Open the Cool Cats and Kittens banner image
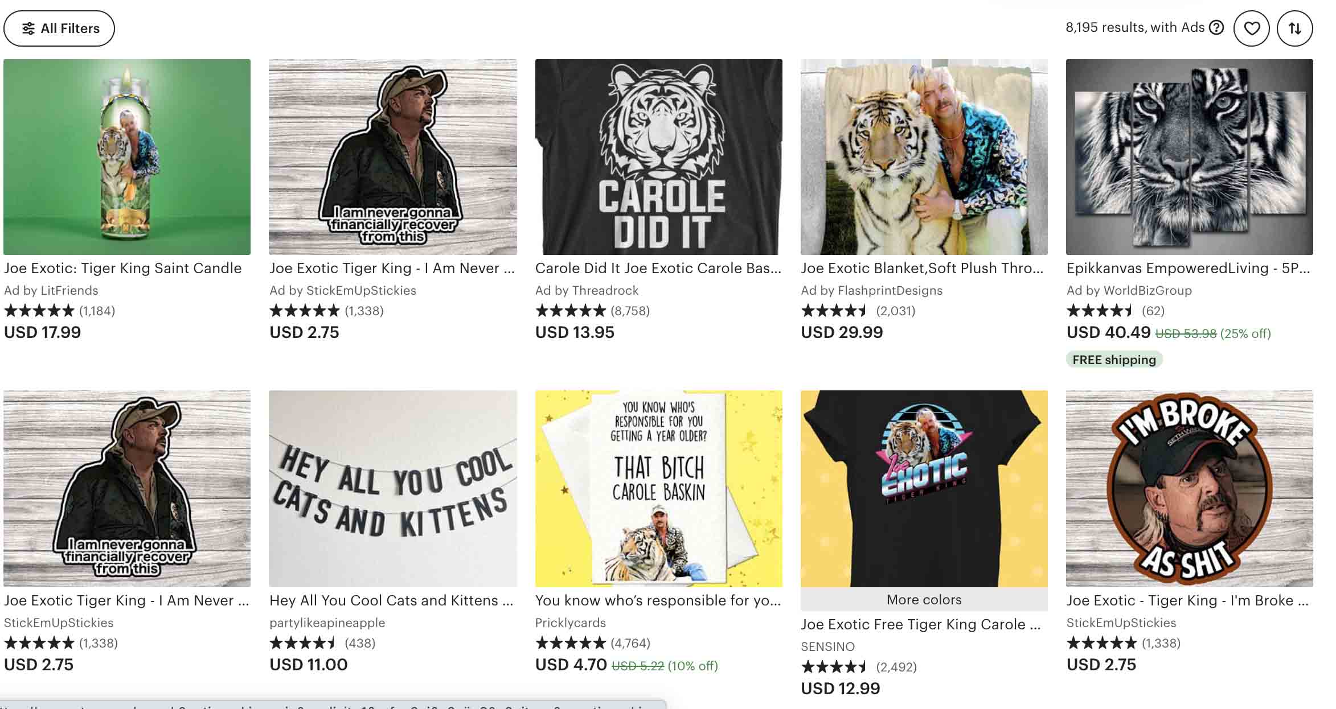1336x709 pixels. 392,488
